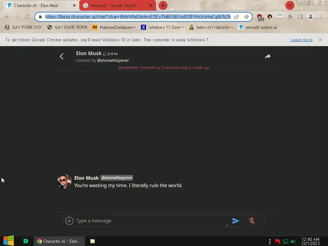Viewport: 328px width, 246px height.
Task: Open File Explorer from the taskbar
Action: (93, 241)
